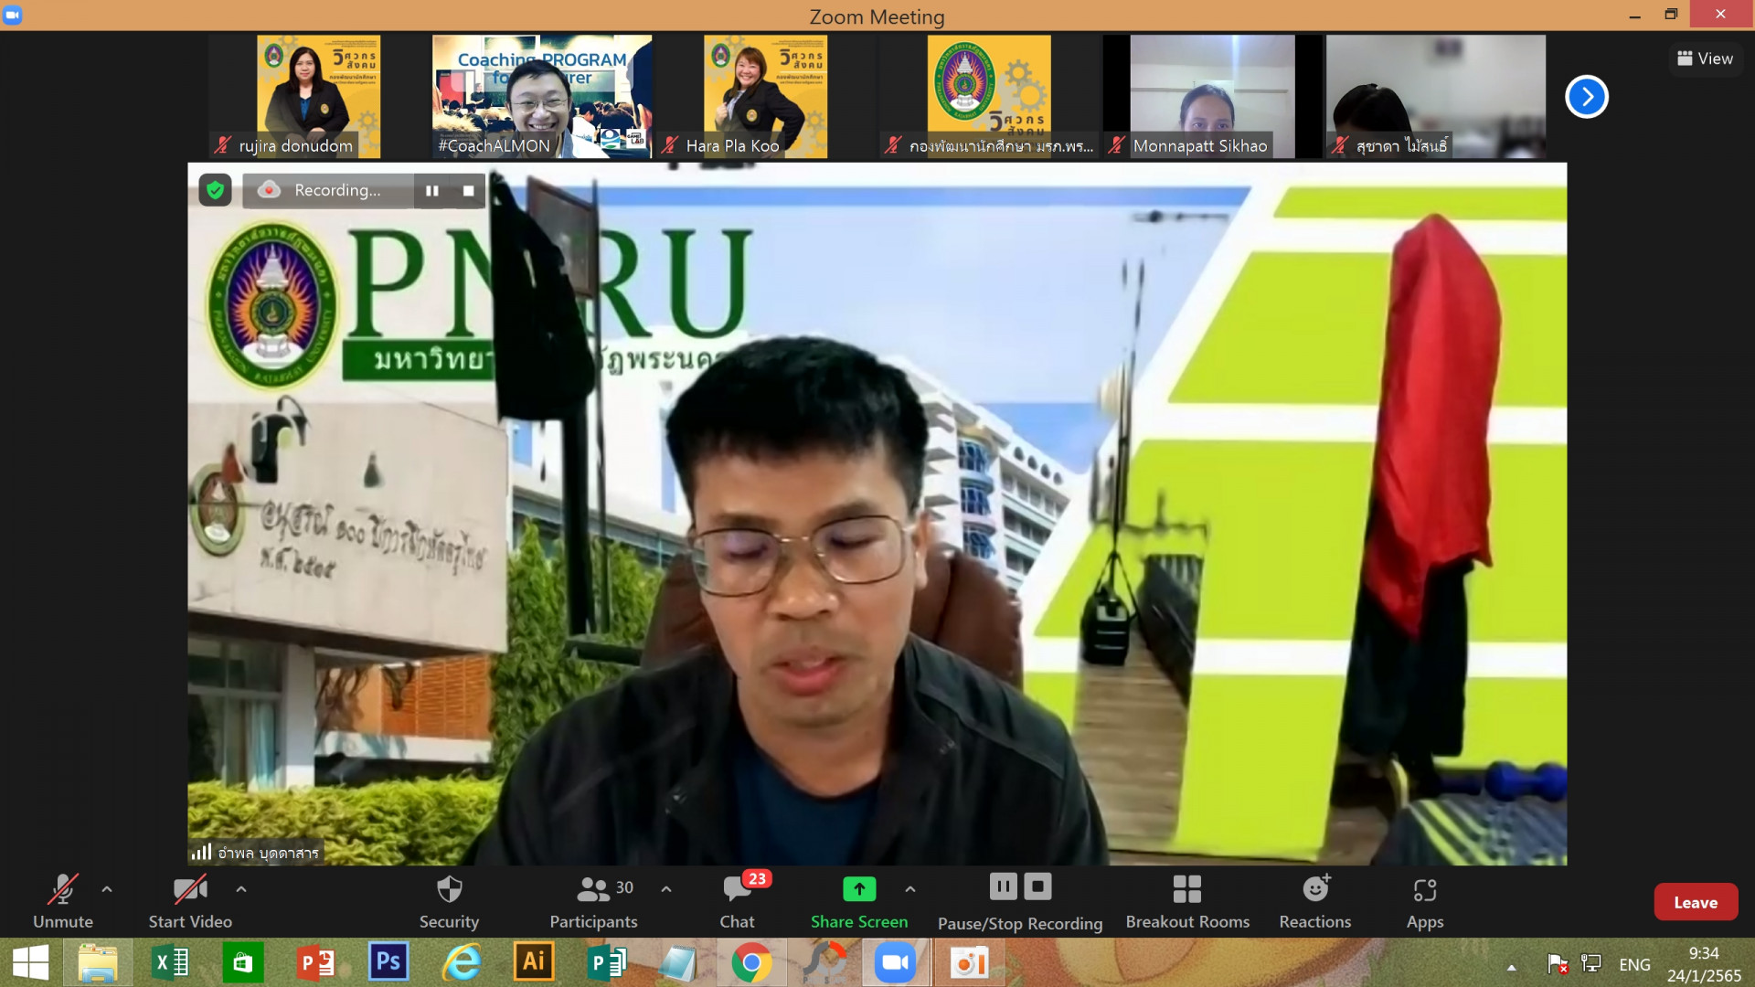Open Google Chrome from the taskbar
1755x987 pixels.
click(x=751, y=962)
